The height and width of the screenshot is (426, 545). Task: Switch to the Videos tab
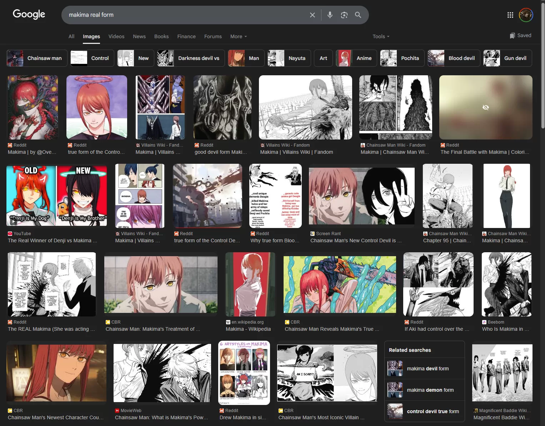(x=116, y=36)
